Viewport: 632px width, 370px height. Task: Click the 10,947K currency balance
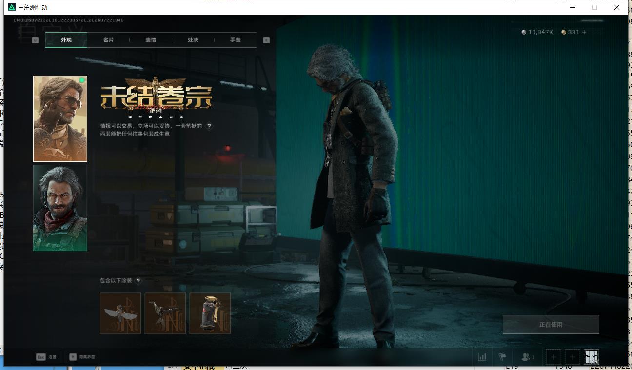click(x=537, y=32)
